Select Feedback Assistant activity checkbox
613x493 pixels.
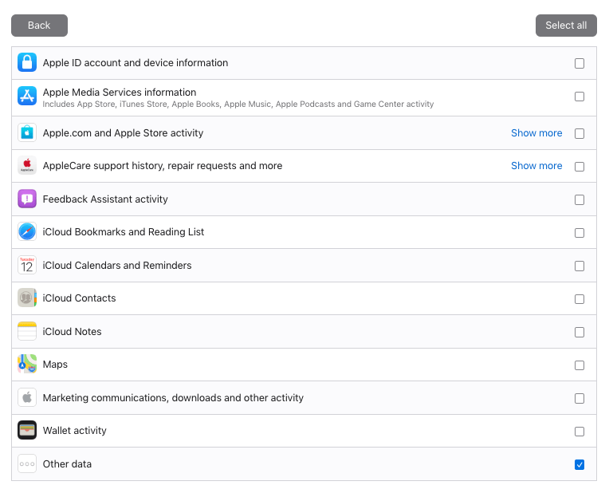coord(580,200)
